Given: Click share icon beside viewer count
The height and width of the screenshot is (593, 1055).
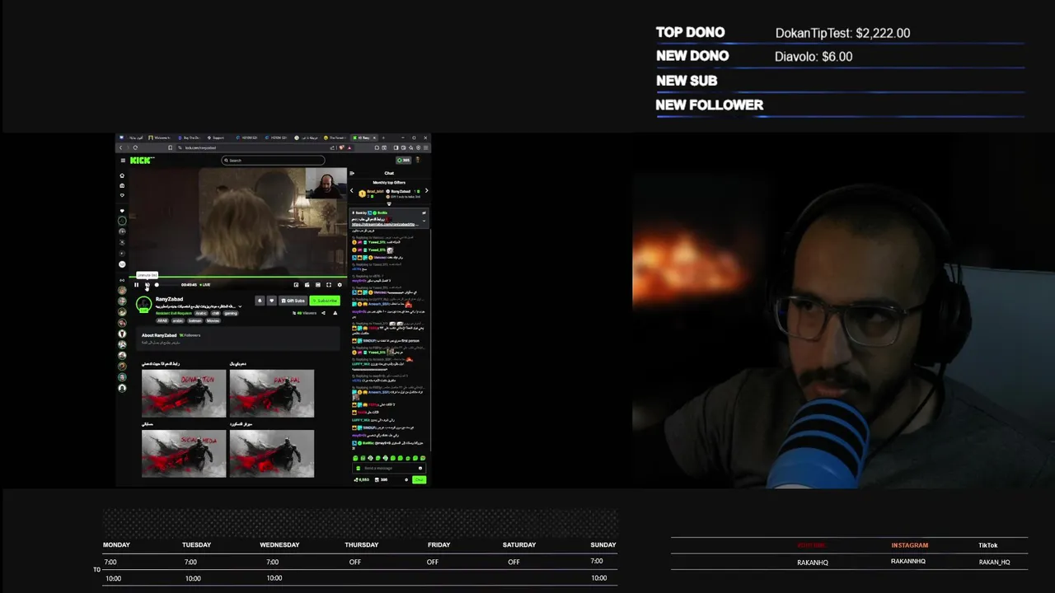Looking at the screenshot, I should pos(323,313).
